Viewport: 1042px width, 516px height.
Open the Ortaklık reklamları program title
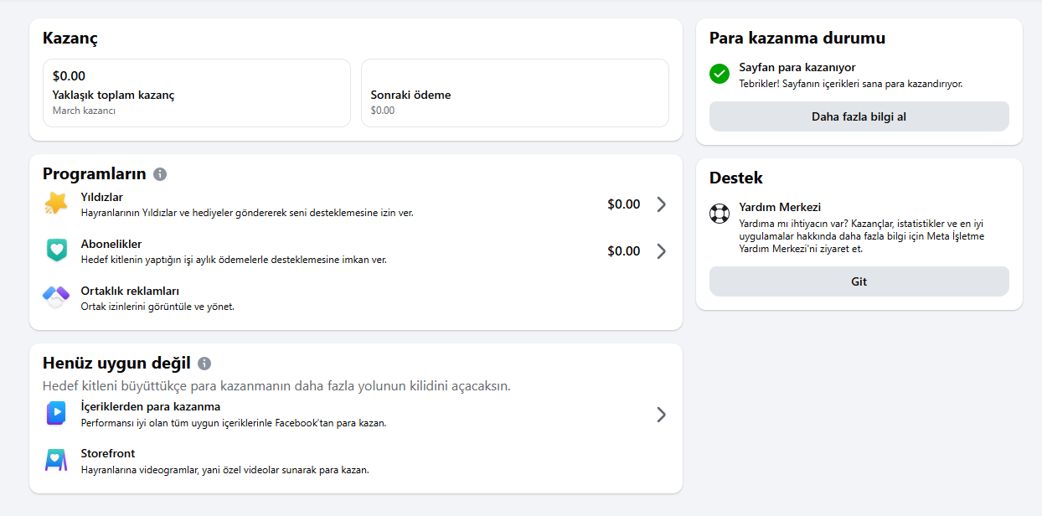[x=130, y=291]
